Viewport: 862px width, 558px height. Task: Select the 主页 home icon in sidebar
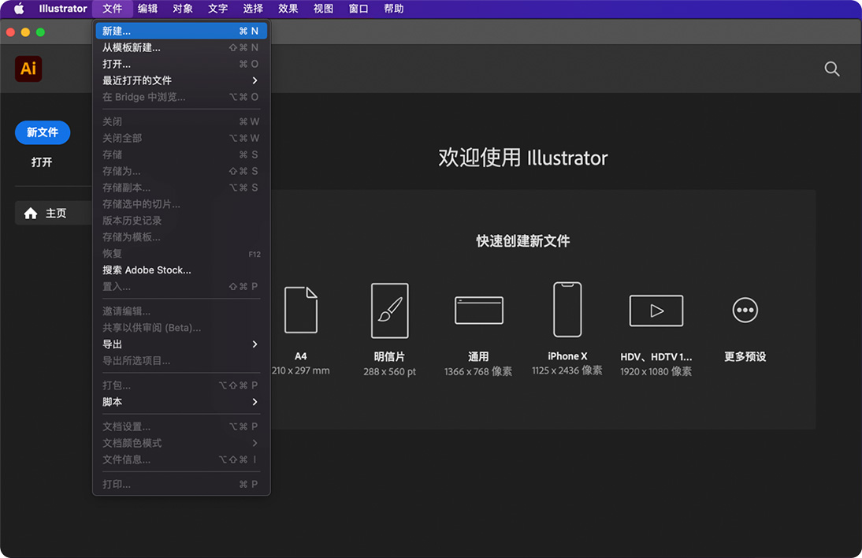pos(31,213)
